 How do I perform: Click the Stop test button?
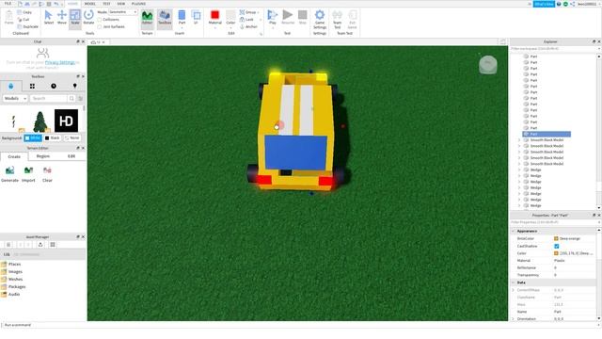coord(303,18)
